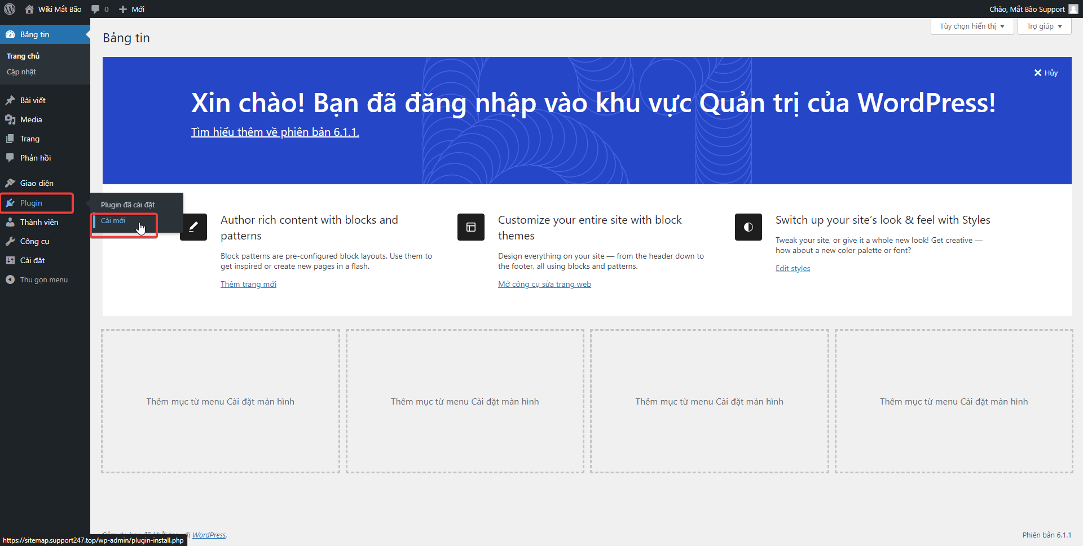Click the WordPress footer link

pos(209,535)
